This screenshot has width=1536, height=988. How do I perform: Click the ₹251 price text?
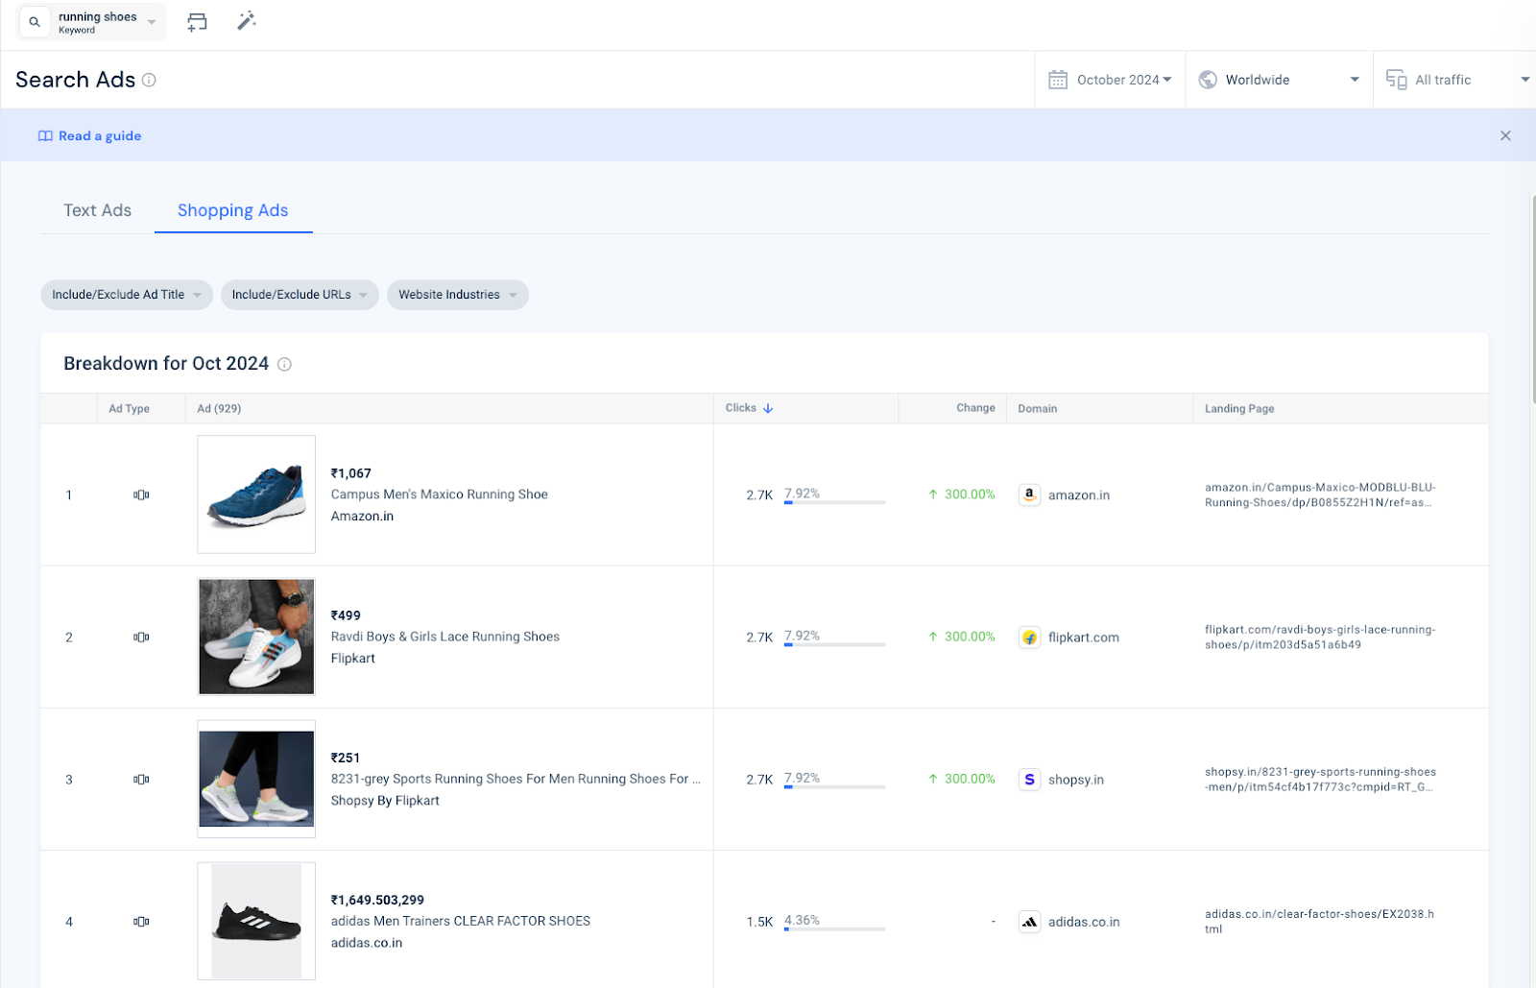click(346, 758)
